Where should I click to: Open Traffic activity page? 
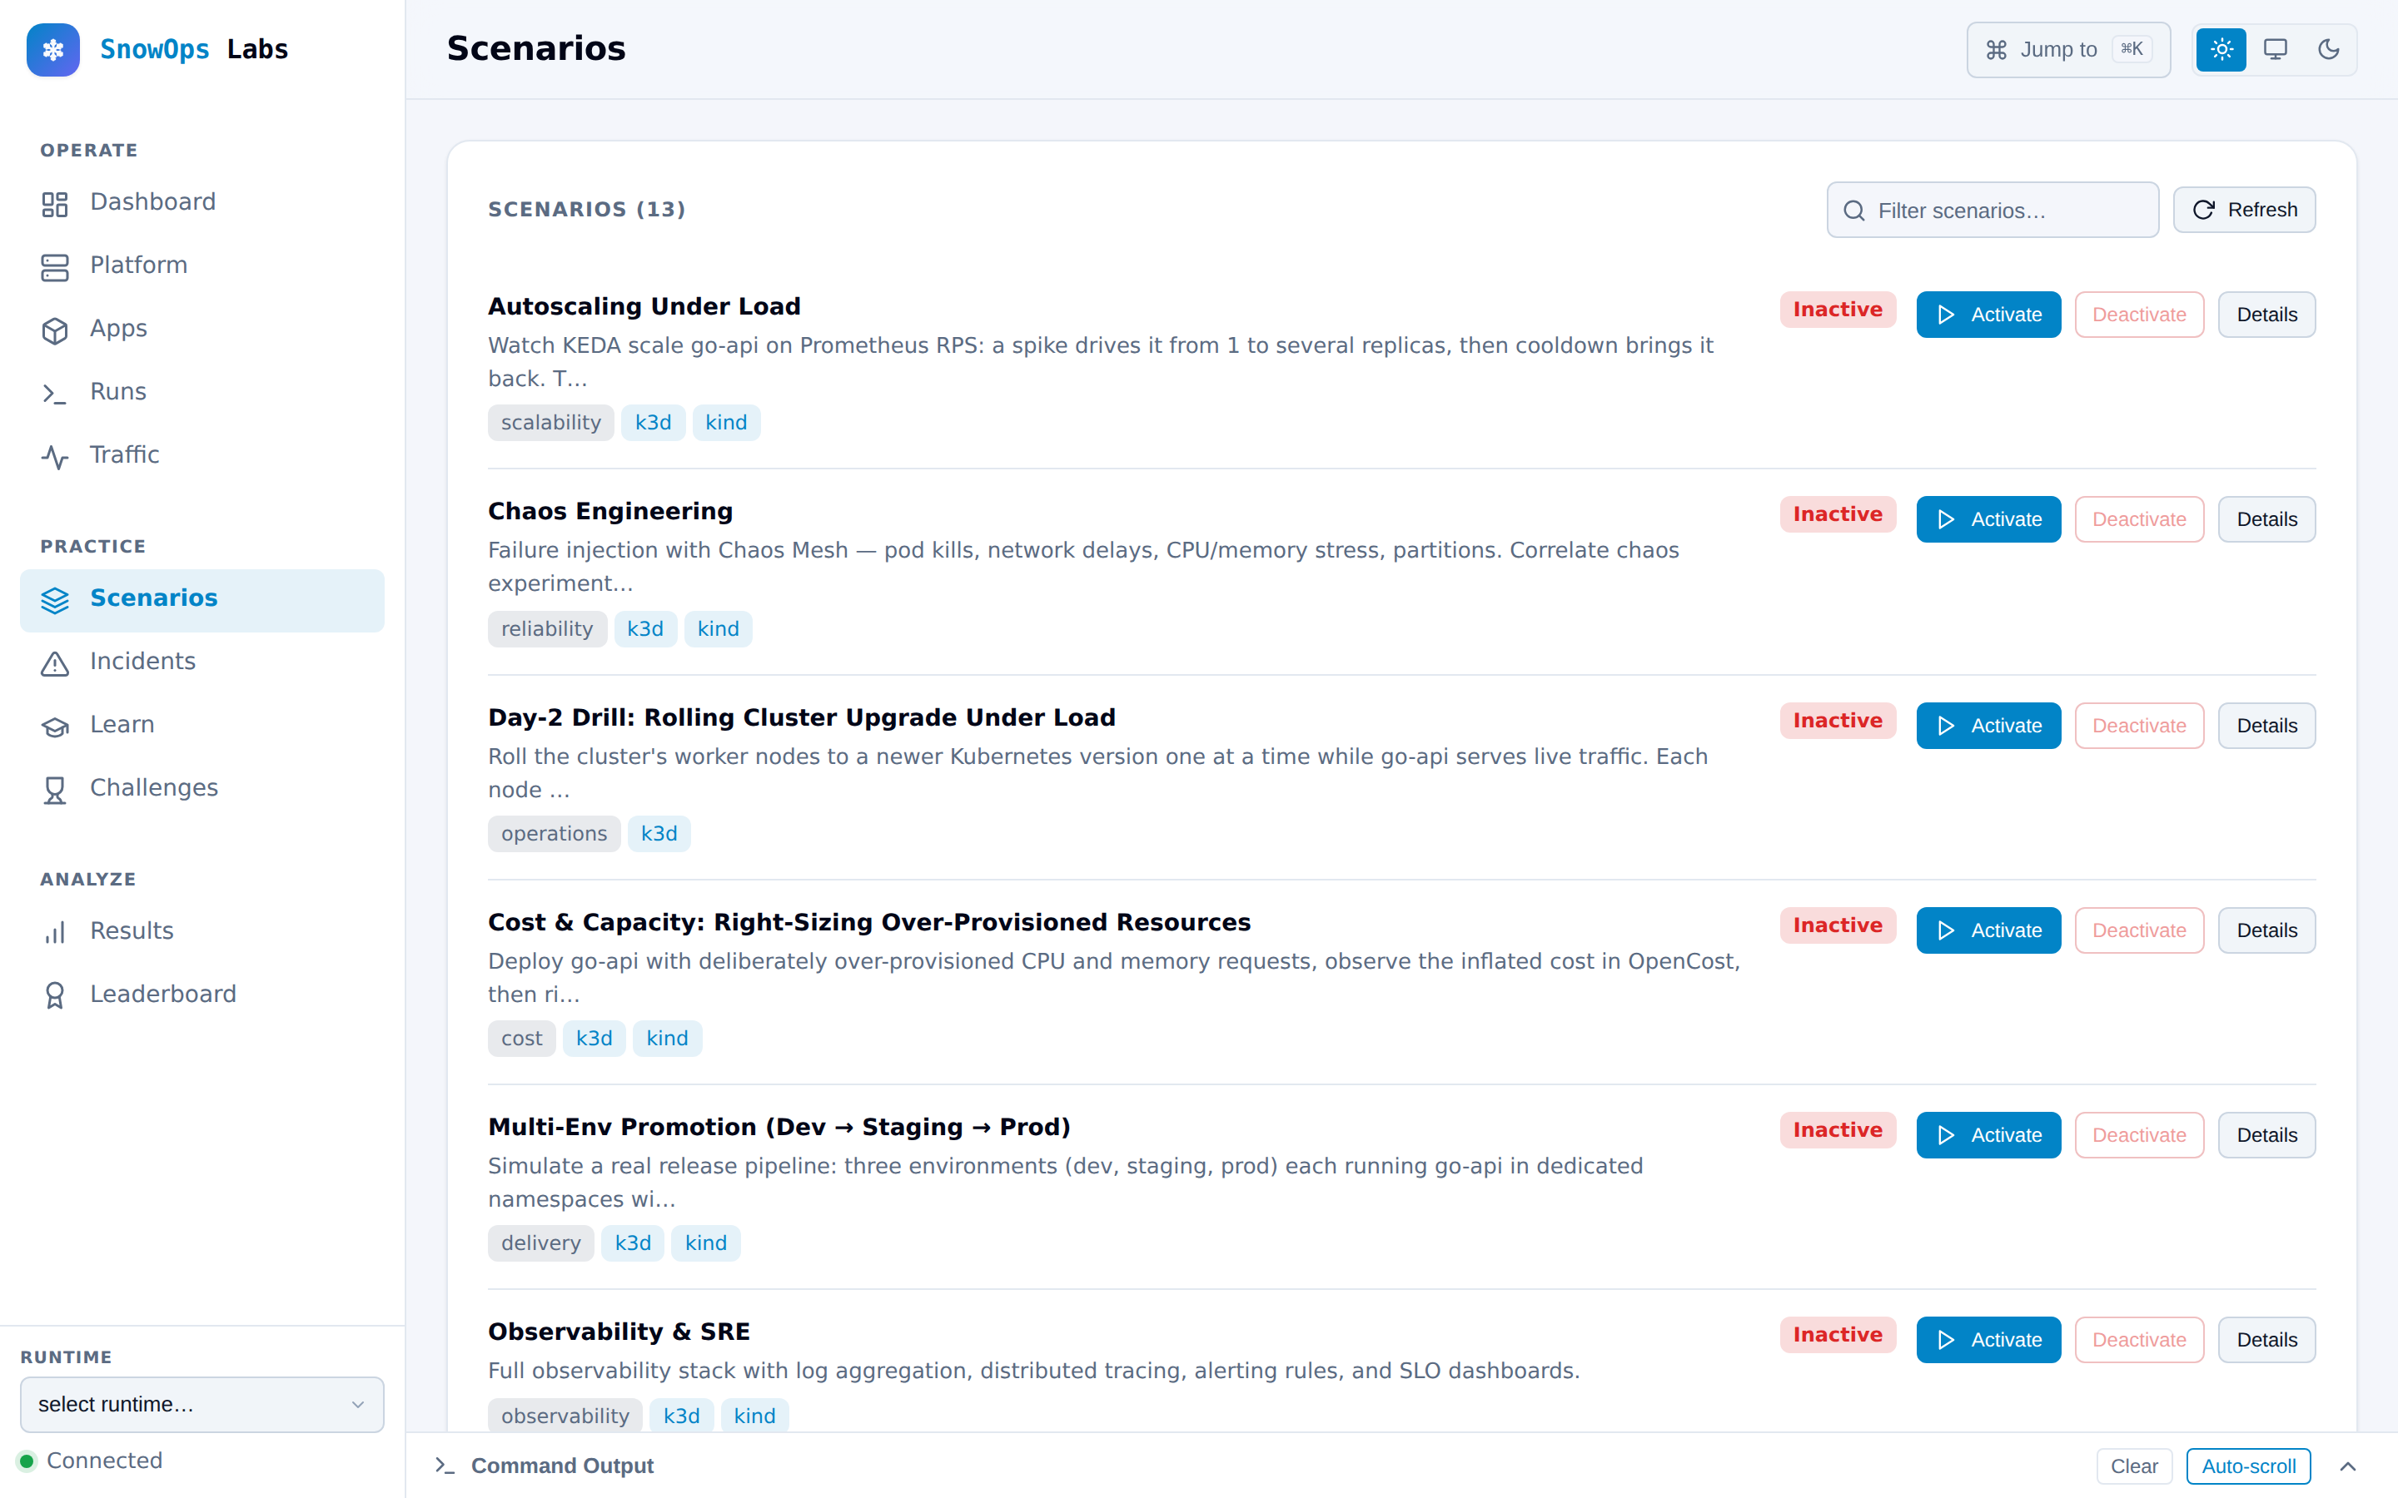(202, 454)
